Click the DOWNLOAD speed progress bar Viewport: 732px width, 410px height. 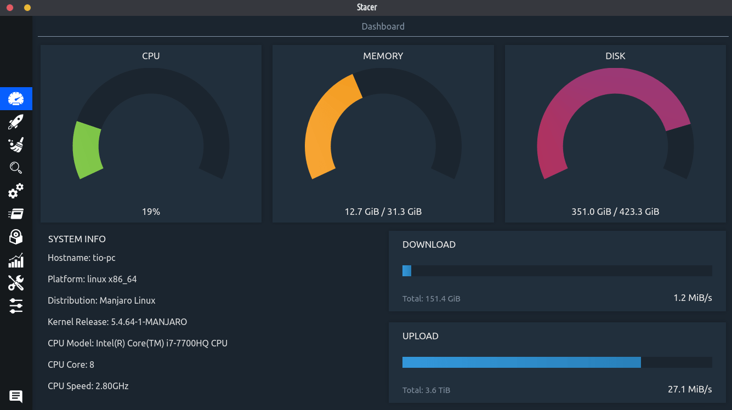click(x=557, y=271)
